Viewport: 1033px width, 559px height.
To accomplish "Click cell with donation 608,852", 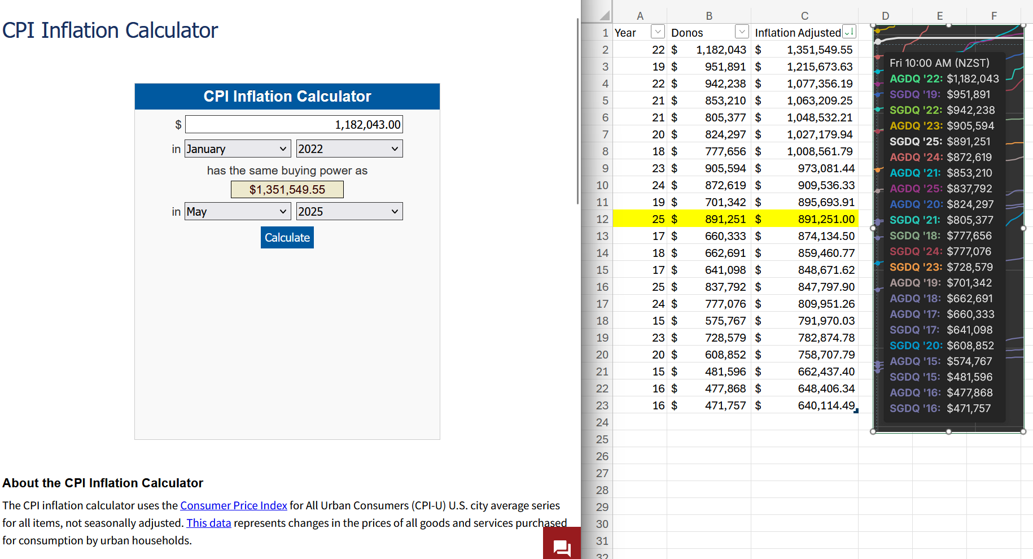I will 709,355.
